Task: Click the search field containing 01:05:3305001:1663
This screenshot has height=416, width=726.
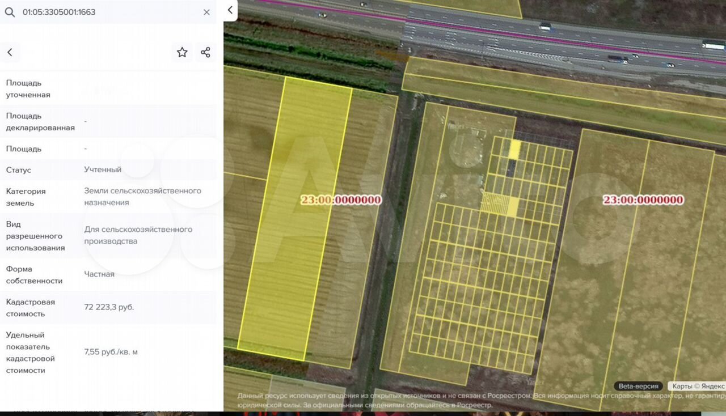Action: click(x=108, y=12)
